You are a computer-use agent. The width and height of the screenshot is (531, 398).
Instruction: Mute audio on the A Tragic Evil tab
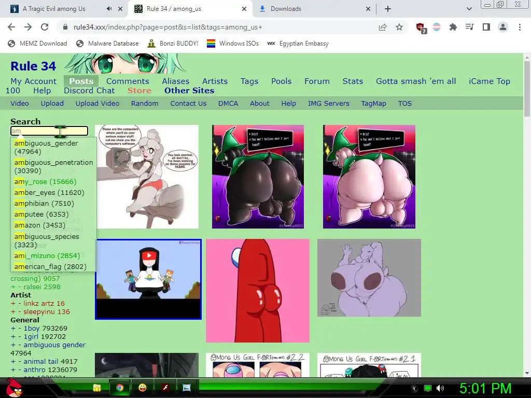coord(109,9)
